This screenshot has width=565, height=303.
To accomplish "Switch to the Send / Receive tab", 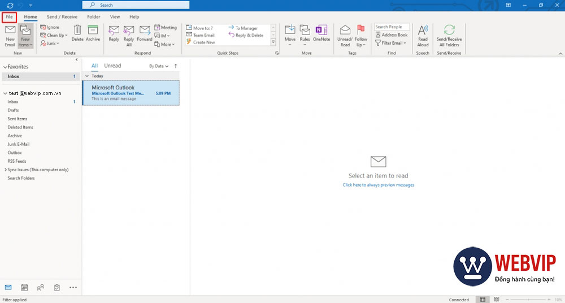I will pos(62,16).
